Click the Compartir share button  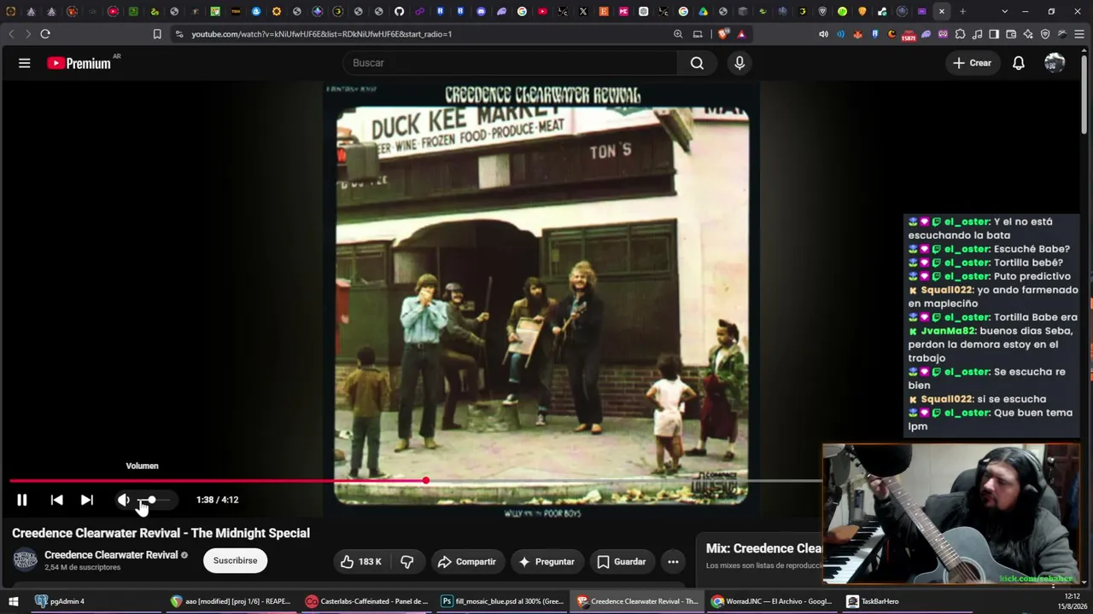[x=466, y=561]
